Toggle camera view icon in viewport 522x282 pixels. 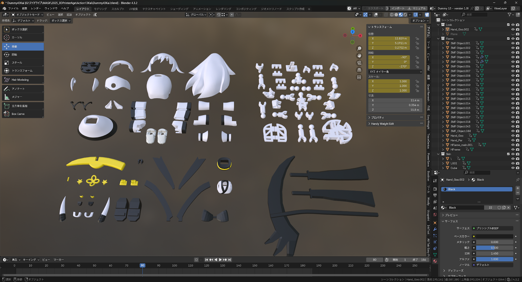359,63
